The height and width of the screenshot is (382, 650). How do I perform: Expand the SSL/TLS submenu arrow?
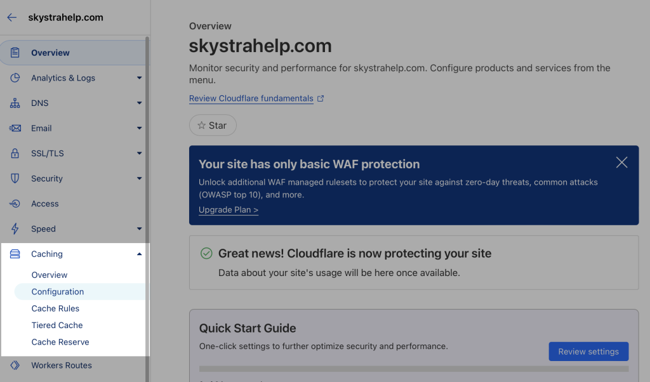tap(139, 154)
